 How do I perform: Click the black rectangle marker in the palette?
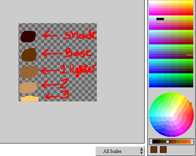pyautogui.click(x=160, y=19)
